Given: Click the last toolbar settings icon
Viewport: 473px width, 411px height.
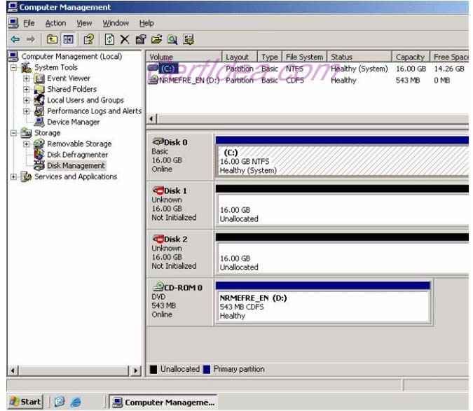Looking at the screenshot, I should (x=188, y=39).
